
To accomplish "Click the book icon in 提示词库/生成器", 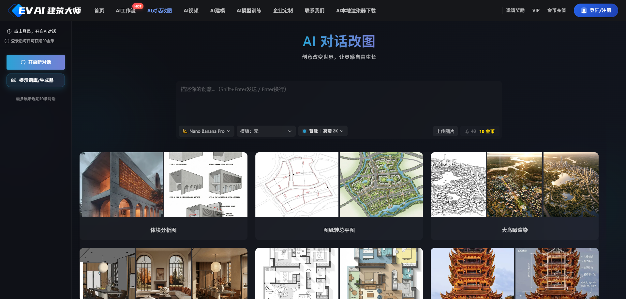I will [14, 80].
